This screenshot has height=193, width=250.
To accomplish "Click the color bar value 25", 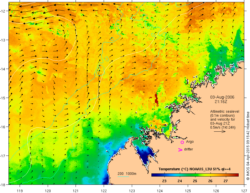I will click(195, 181).
